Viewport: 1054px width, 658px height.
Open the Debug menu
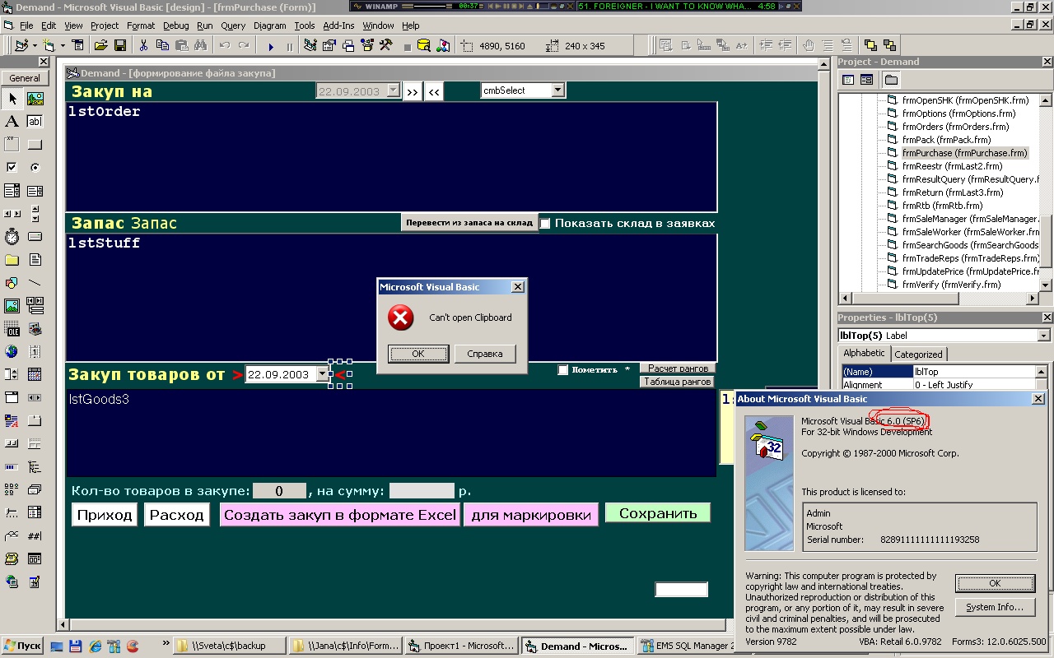[x=176, y=25]
